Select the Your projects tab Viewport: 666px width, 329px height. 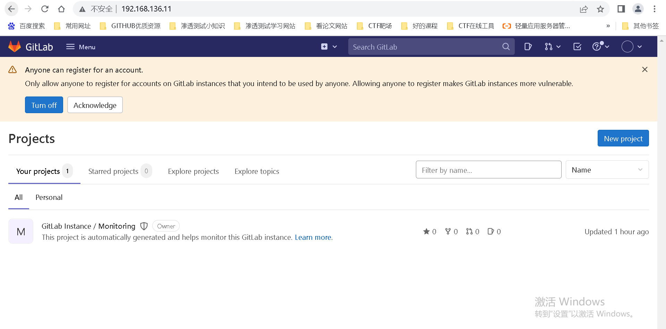click(x=44, y=171)
